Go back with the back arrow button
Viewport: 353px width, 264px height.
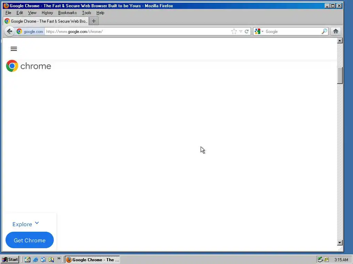[9, 31]
